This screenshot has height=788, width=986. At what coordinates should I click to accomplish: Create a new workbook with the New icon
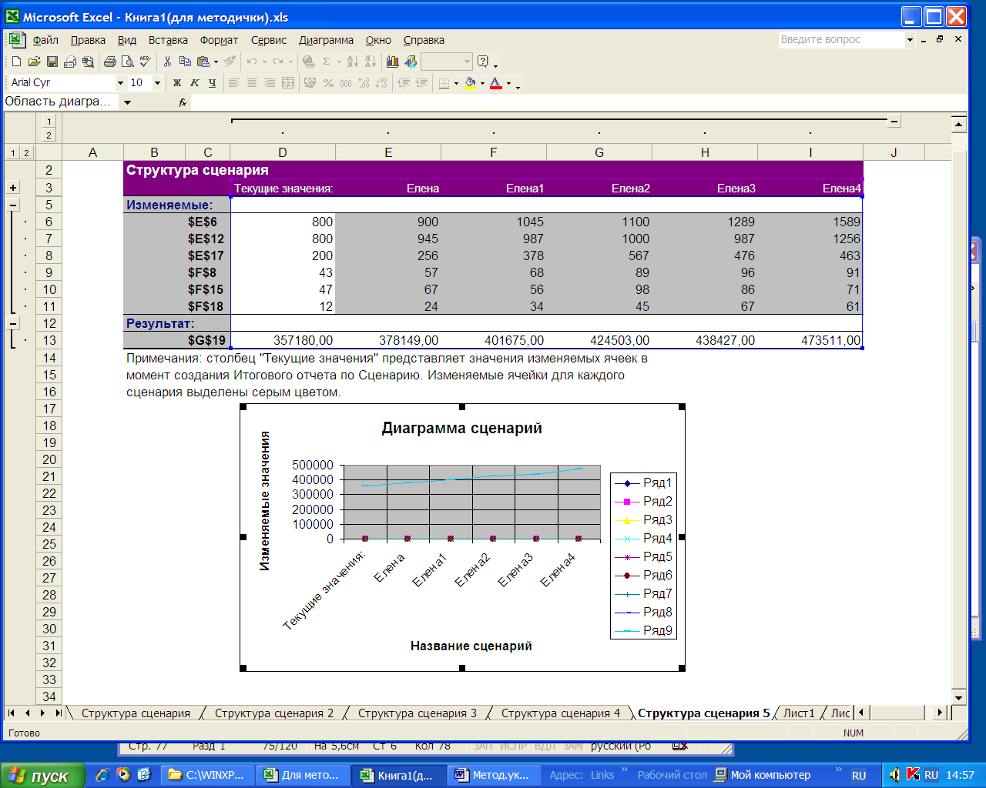point(16,62)
